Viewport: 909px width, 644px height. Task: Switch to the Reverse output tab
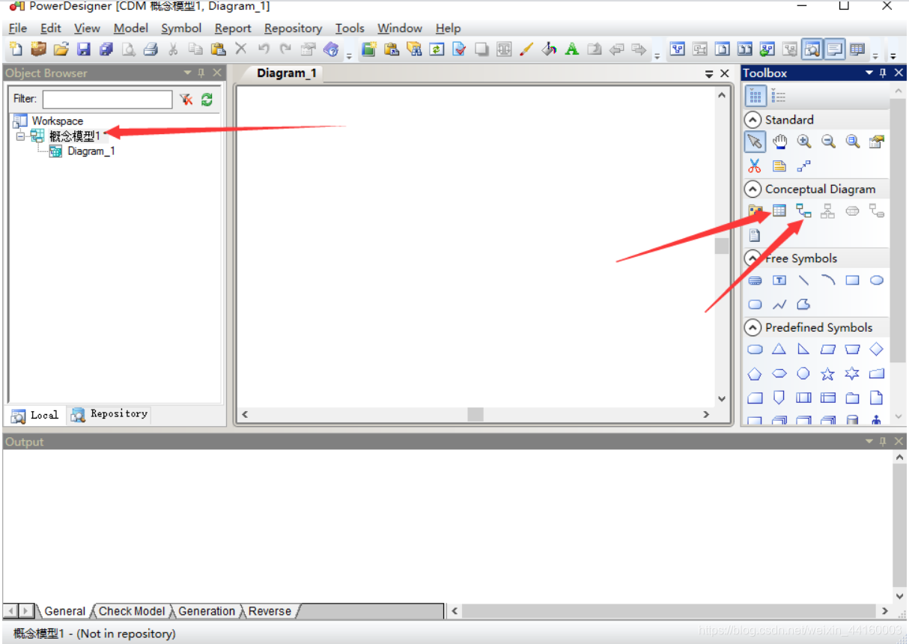(x=270, y=611)
